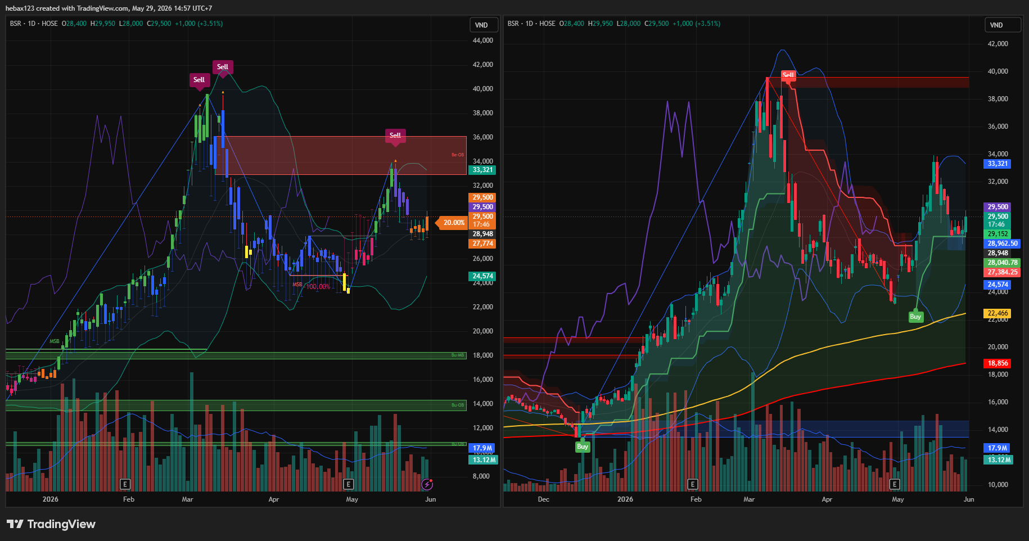The image size is (1029, 541).
Task: Click the 17:46 countdown price tag on the left chart
Action: click(482, 220)
